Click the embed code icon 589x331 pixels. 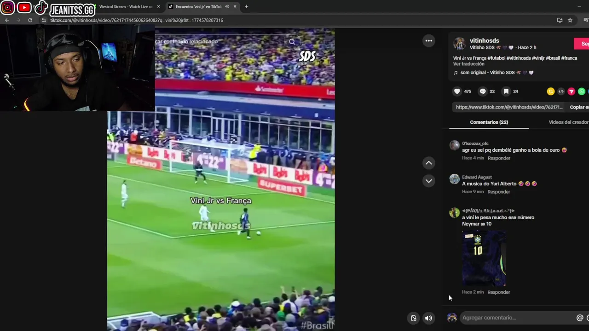tap(561, 91)
